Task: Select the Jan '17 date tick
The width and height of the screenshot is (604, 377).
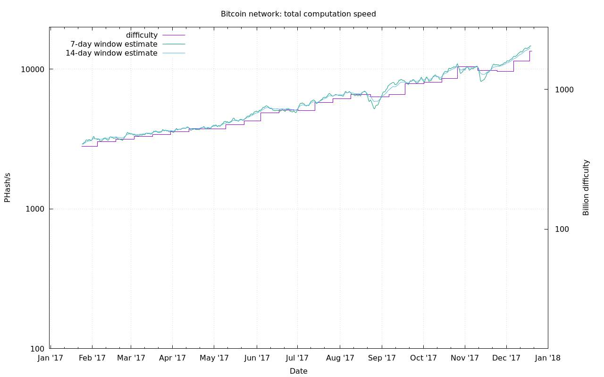Action: (x=50, y=358)
